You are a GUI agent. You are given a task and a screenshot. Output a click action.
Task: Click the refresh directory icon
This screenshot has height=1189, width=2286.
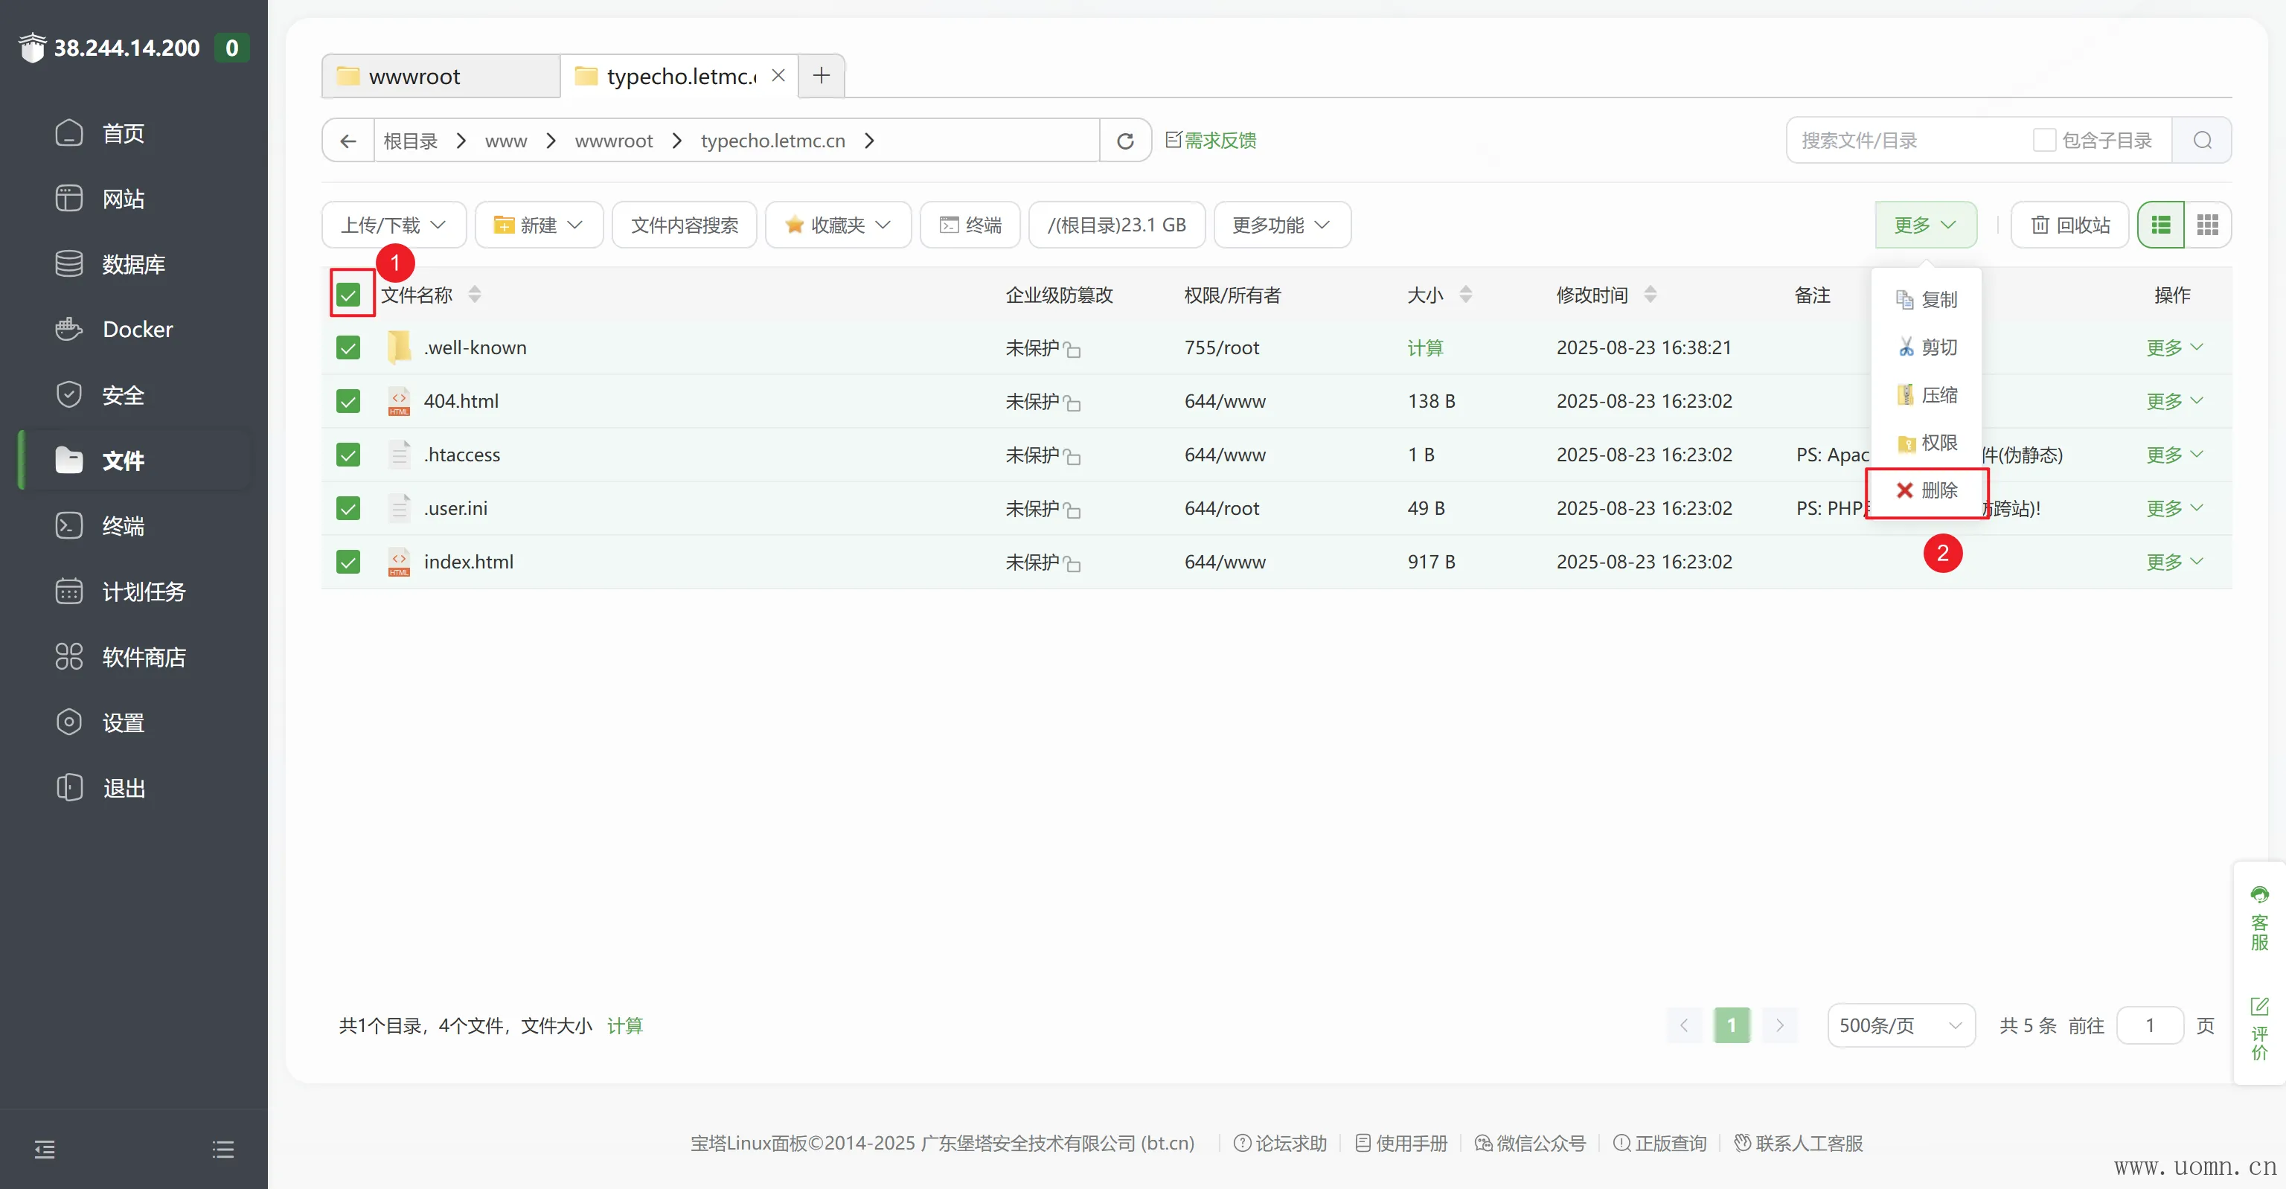coord(1124,141)
